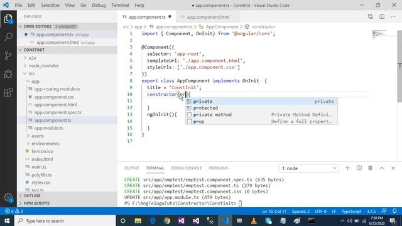Switch to the app.component.html editor tab
This screenshot has width=402, height=226.
208,17
